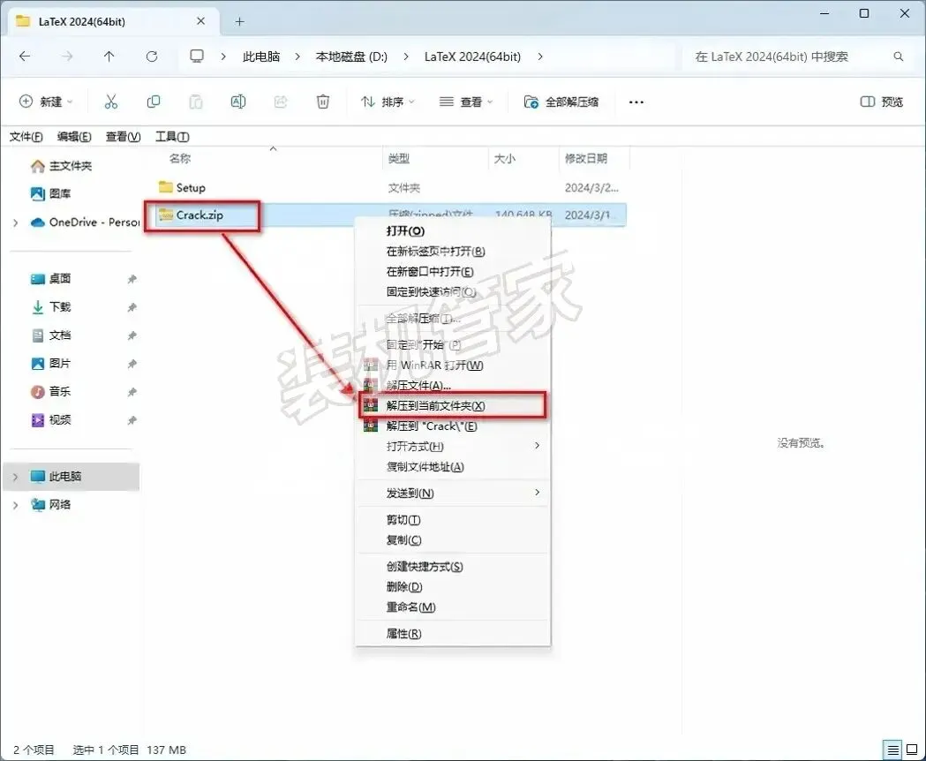Open the 文件(F) menu

(26, 137)
